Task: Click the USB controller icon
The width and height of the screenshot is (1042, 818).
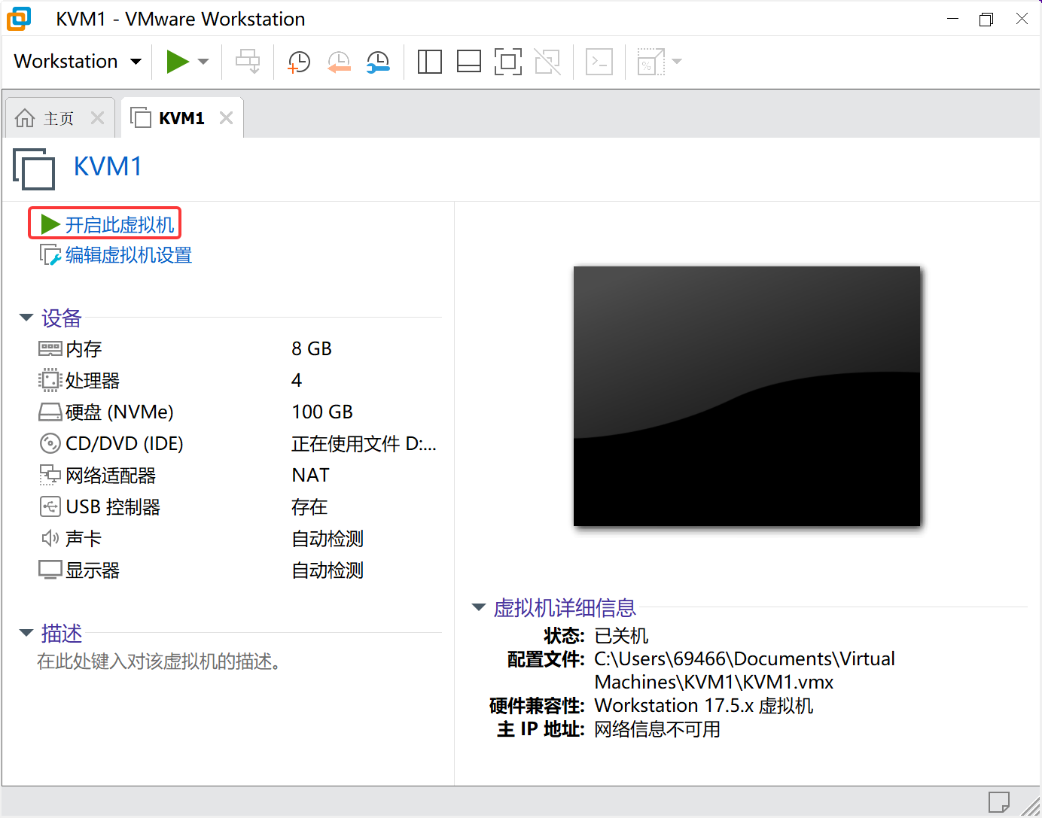Action: point(50,507)
